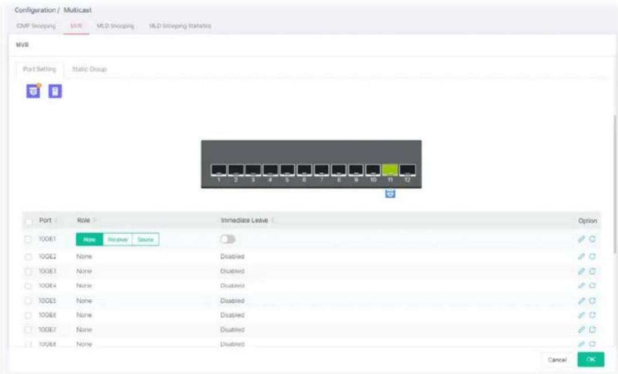Select port 10 on the switch diagram

(373, 170)
